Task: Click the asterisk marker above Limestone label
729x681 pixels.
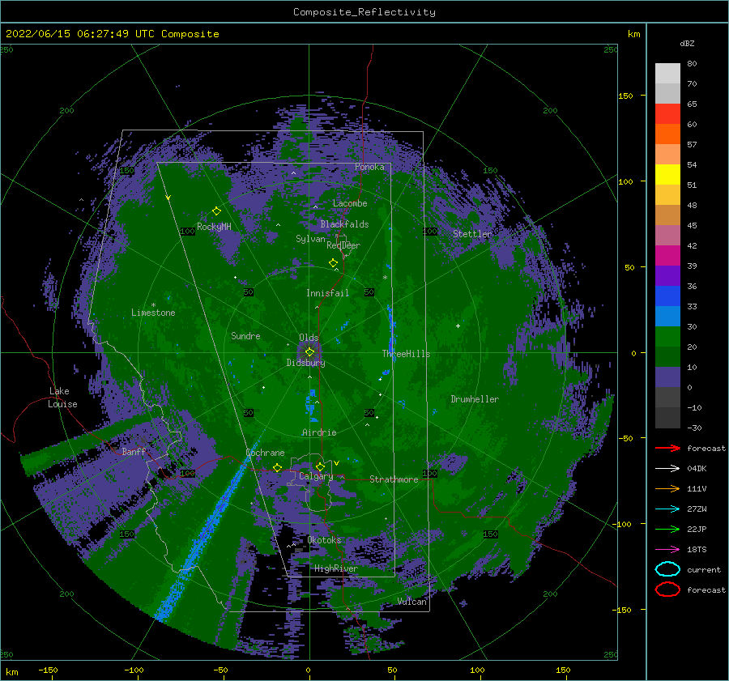Action: pyautogui.click(x=153, y=305)
